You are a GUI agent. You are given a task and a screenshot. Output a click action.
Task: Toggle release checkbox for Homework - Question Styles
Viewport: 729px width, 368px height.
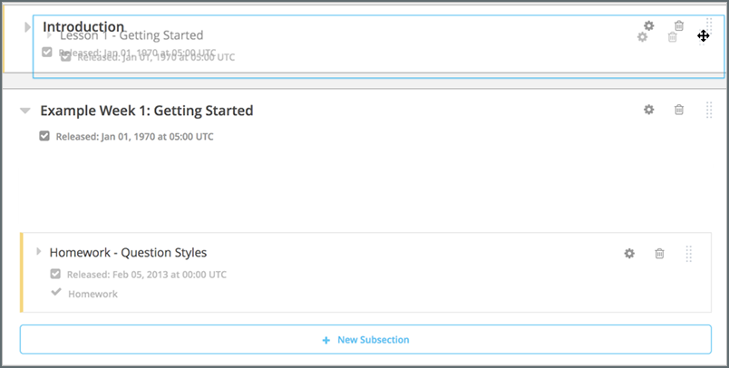55,274
